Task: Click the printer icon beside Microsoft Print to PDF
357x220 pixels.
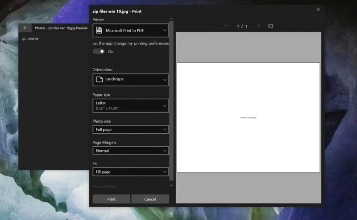Action: (x=99, y=30)
